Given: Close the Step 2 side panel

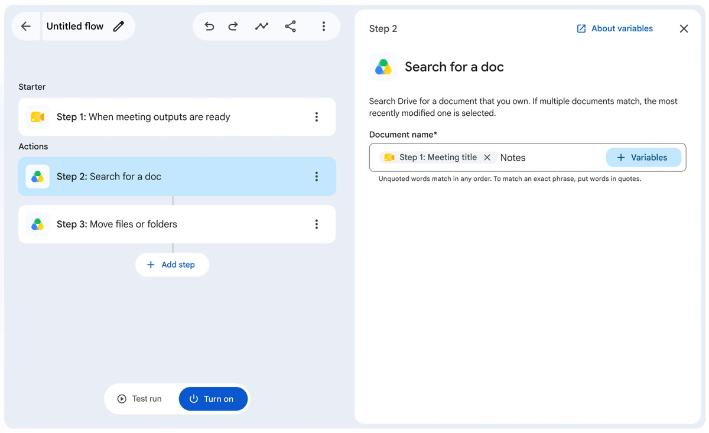Looking at the screenshot, I should tap(684, 28).
